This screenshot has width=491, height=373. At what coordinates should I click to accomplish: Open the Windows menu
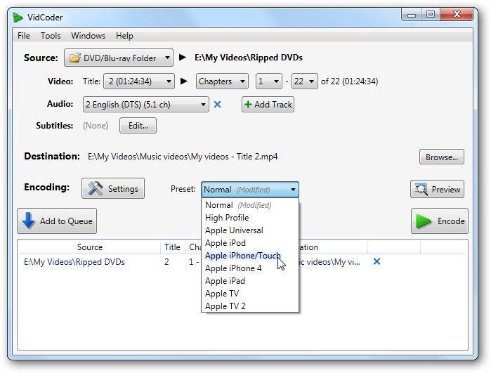click(x=89, y=36)
